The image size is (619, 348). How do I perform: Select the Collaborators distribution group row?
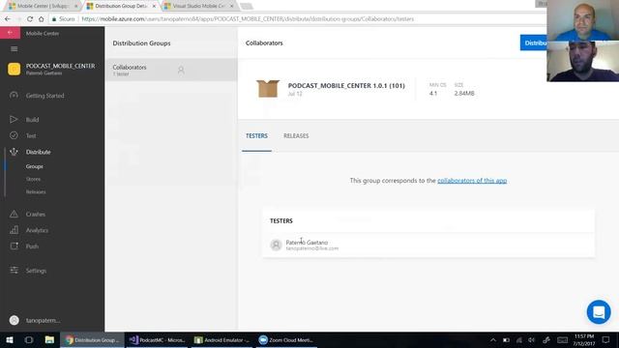[x=171, y=70]
